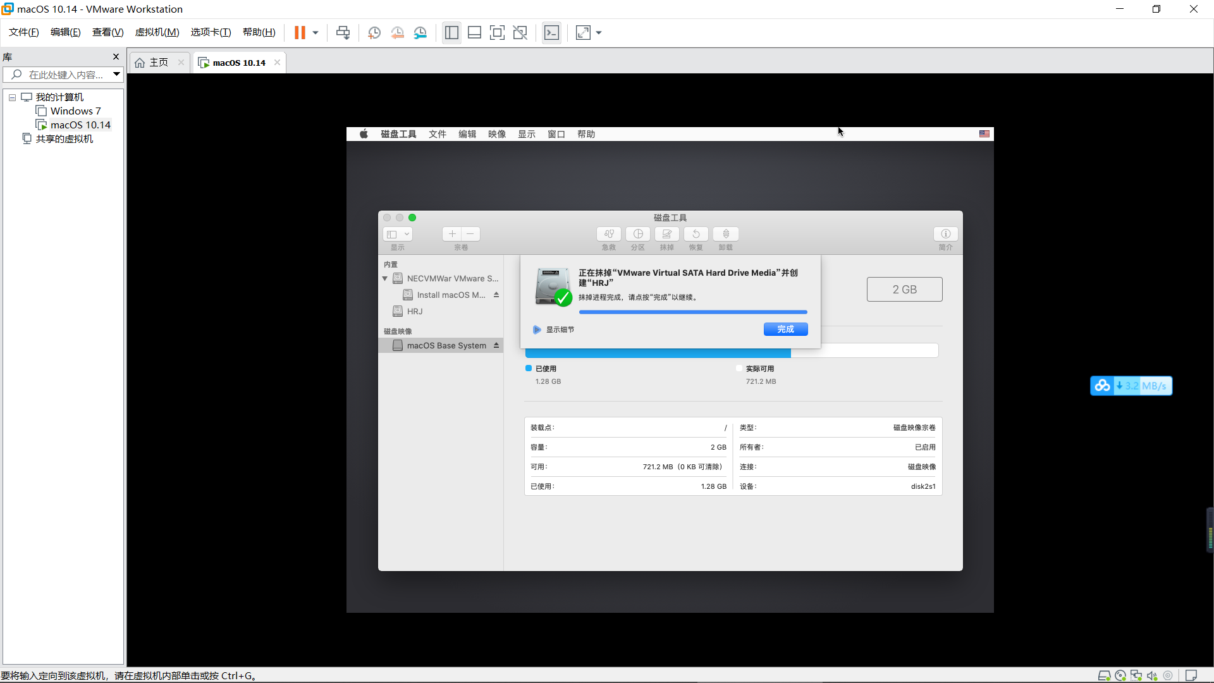This screenshot has width=1214, height=683.
Task: Click the 完成 button
Action: coord(785,329)
